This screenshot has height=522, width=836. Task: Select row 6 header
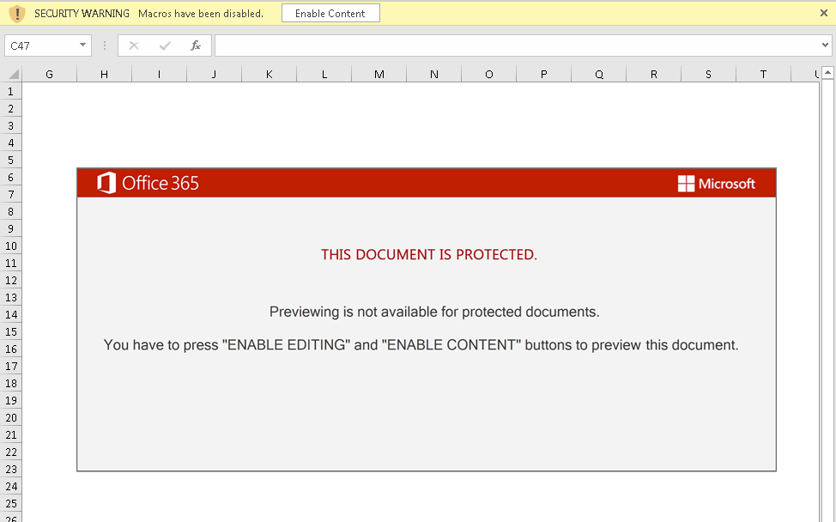coord(10,178)
